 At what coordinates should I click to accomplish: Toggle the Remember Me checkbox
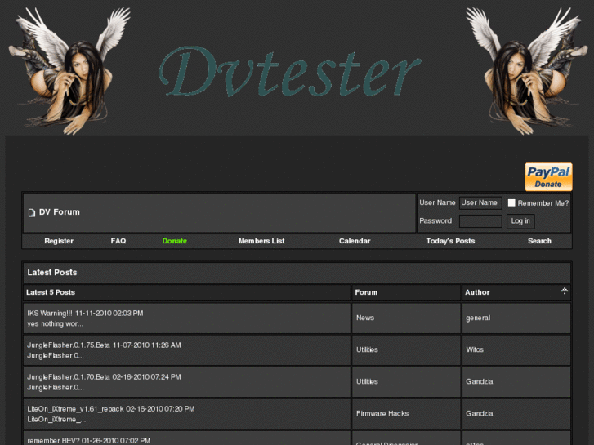click(x=511, y=203)
